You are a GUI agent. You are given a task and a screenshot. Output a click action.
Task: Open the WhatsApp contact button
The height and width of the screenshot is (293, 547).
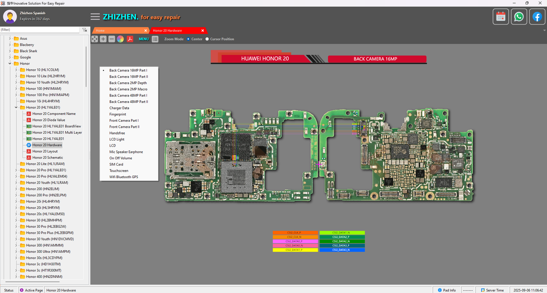(519, 17)
